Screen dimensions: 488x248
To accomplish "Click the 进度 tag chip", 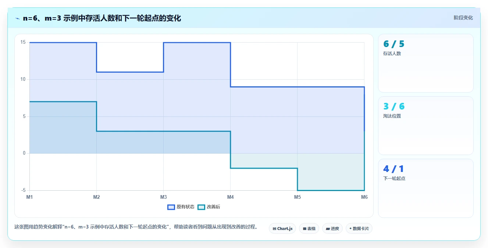I will click(332, 229).
